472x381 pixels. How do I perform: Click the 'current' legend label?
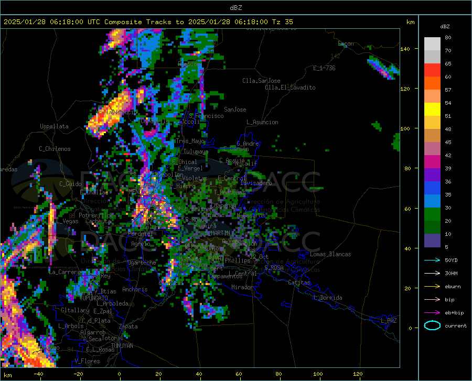point(456,325)
